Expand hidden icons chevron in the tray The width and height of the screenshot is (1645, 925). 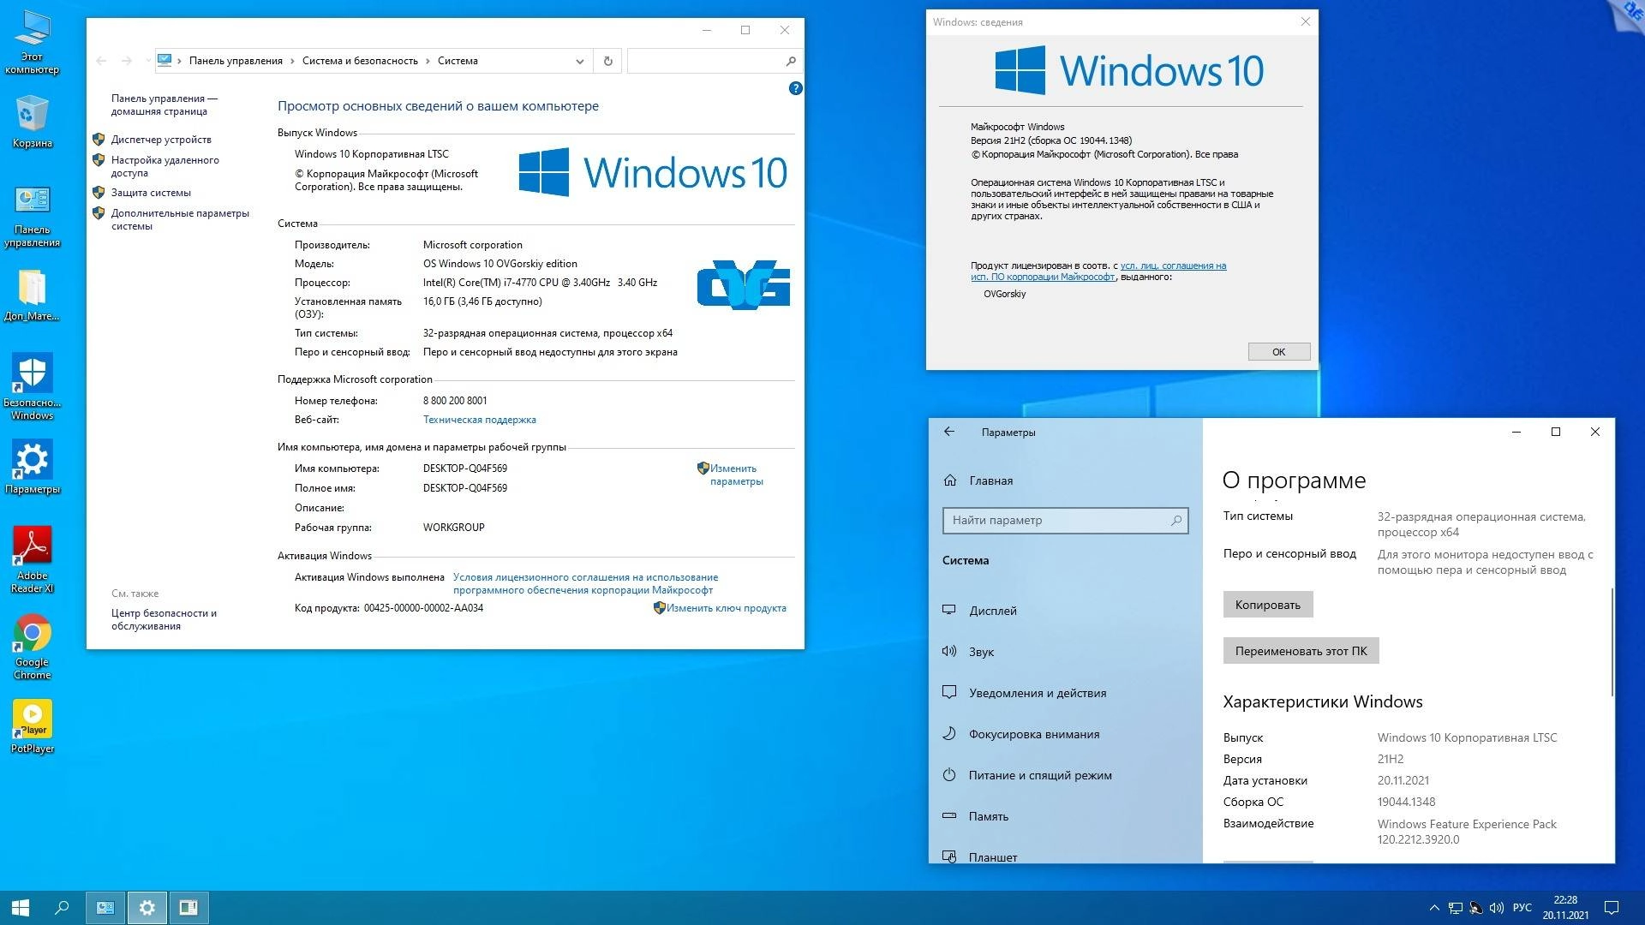pos(1437,907)
